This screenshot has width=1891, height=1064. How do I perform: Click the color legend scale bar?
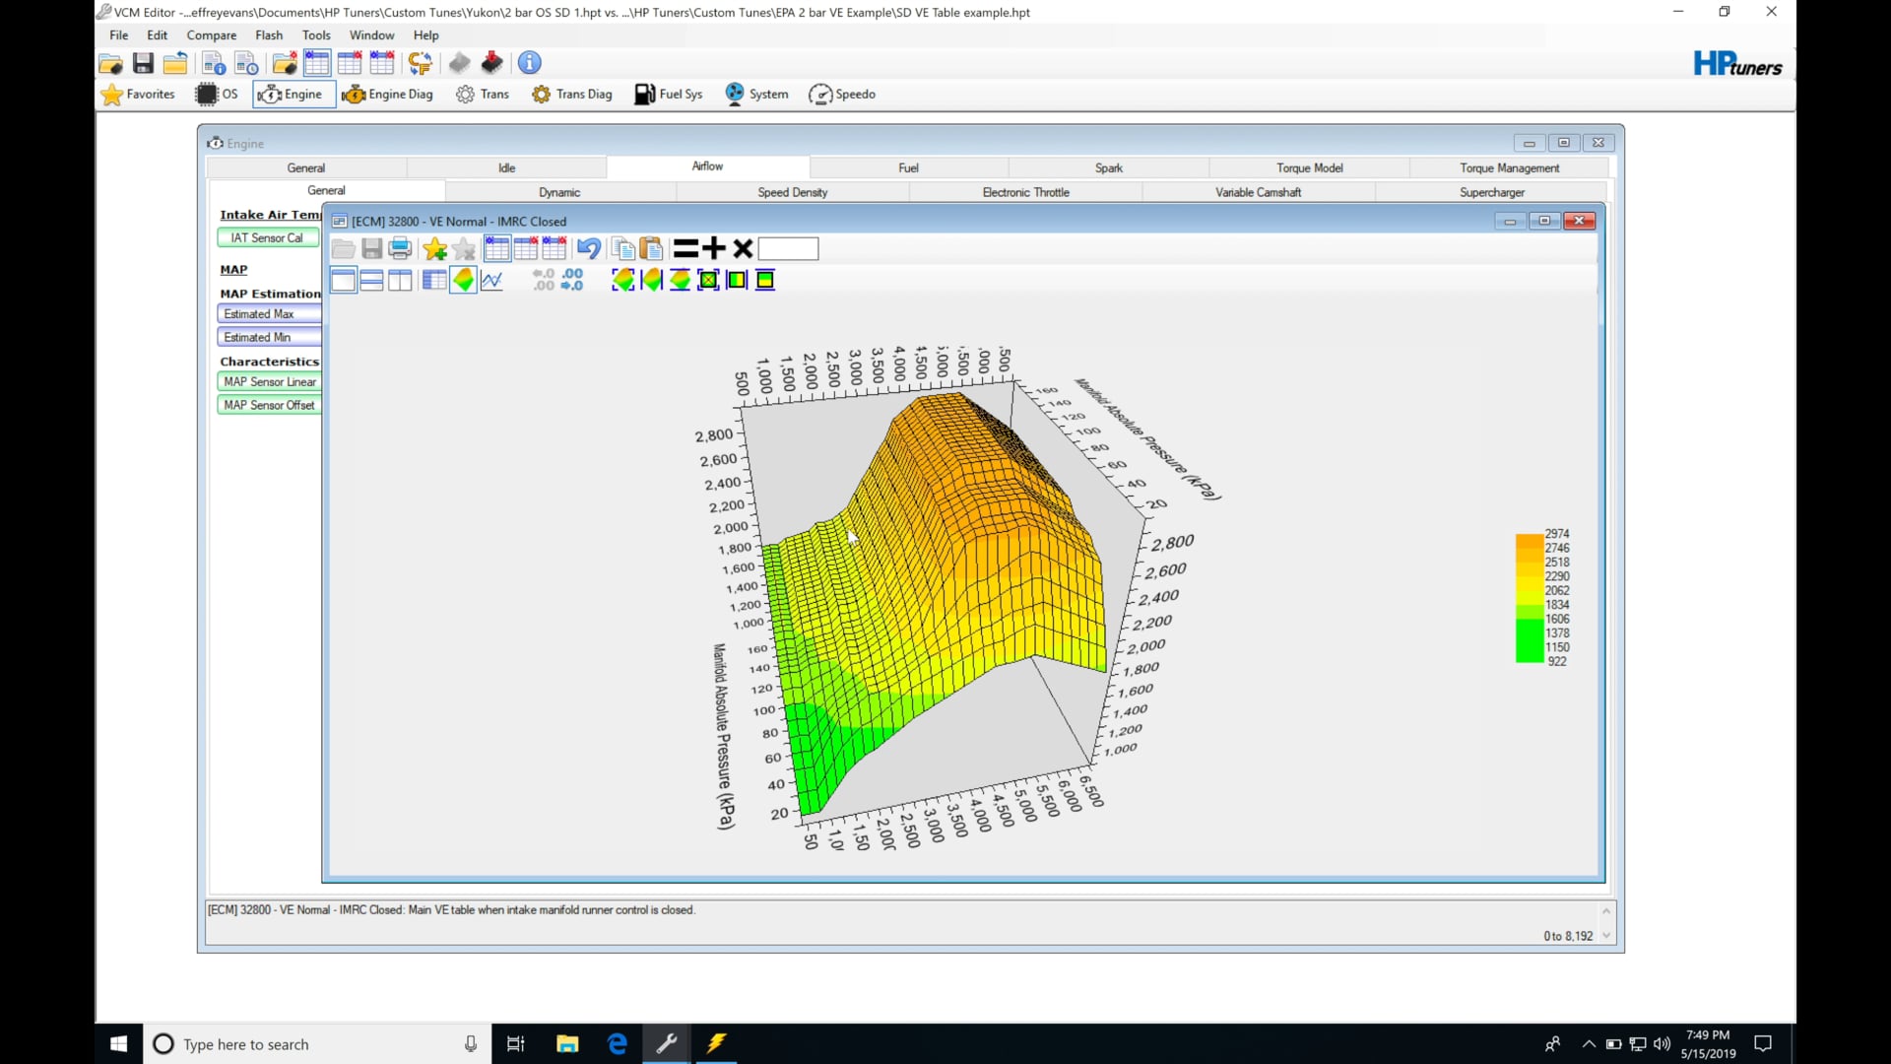point(1529,598)
